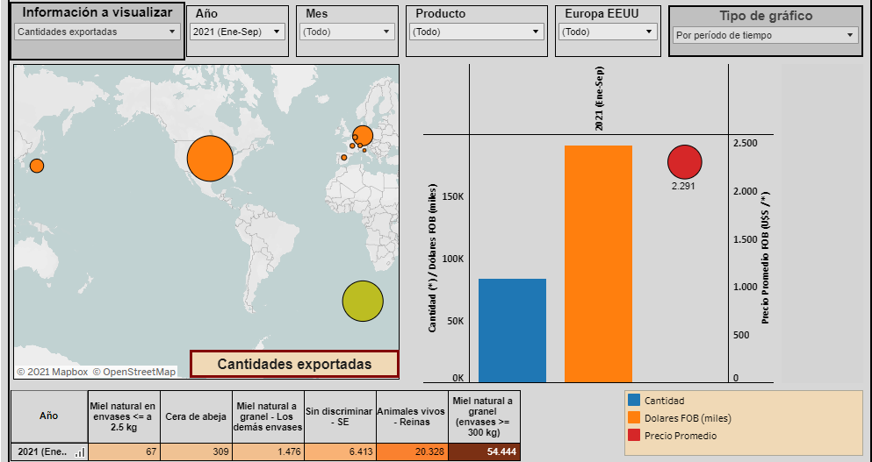Expand the Año filter dropdown
Screen dimensions: 872x462
click(237, 32)
